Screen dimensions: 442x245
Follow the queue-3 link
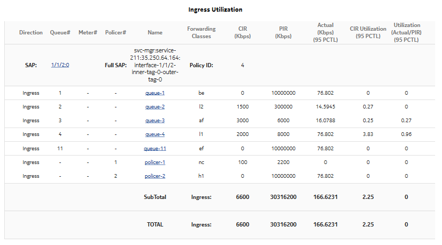(155, 121)
